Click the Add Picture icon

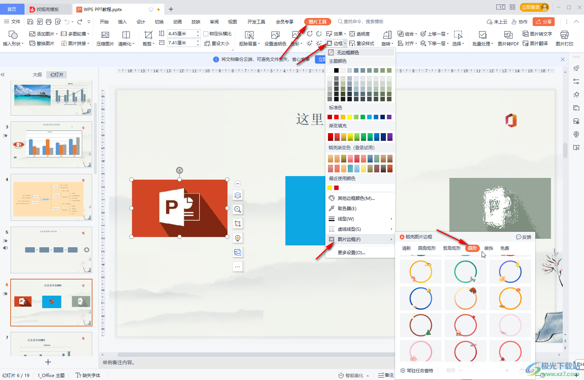(x=32, y=34)
